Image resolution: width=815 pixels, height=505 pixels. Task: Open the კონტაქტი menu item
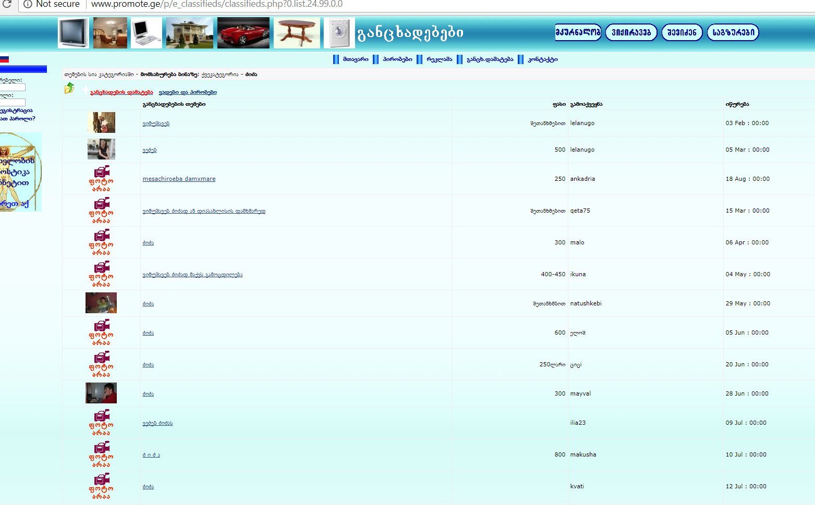coord(543,59)
